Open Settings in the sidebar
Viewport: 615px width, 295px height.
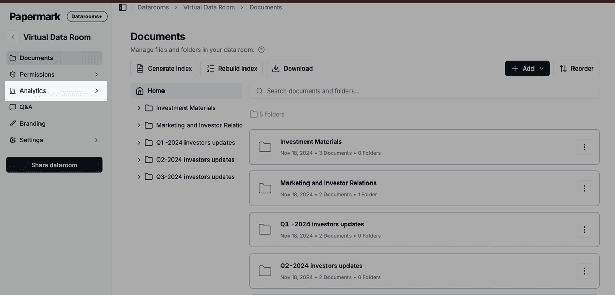pyautogui.click(x=54, y=140)
